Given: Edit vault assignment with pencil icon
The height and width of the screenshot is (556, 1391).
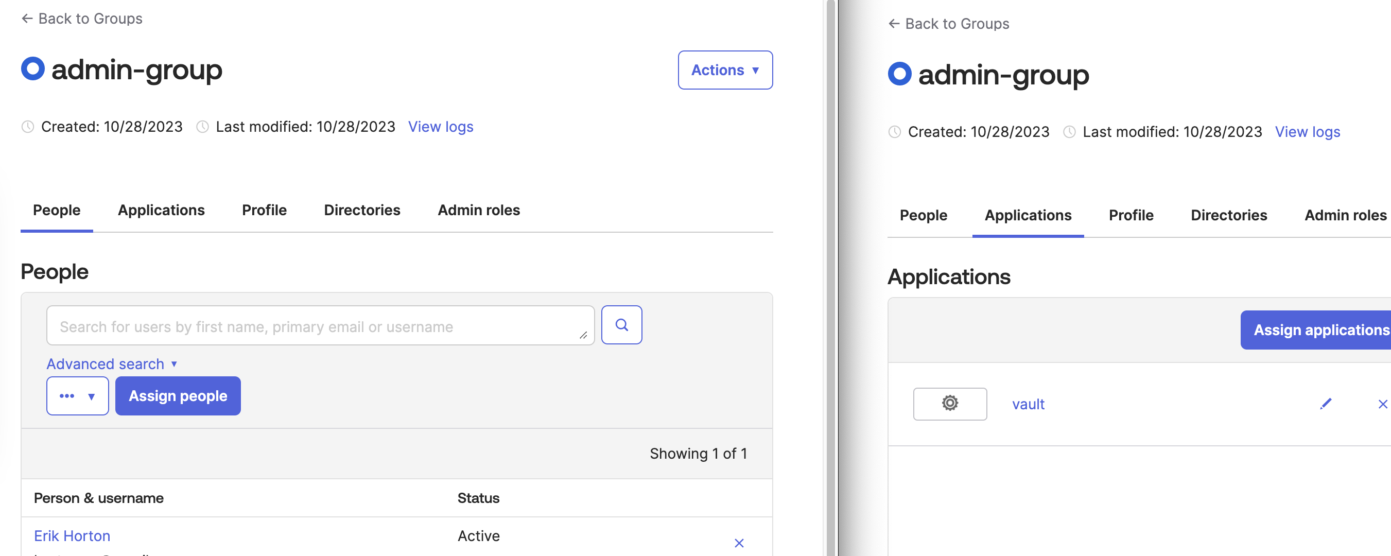Looking at the screenshot, I should [1326, 404].
